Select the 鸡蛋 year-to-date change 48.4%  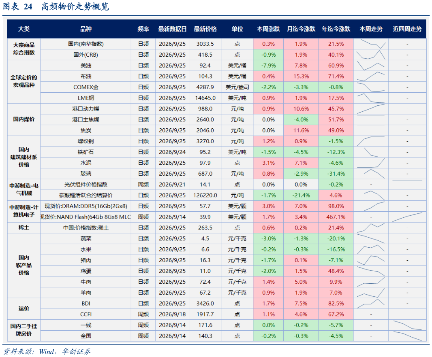click(336, 271)
